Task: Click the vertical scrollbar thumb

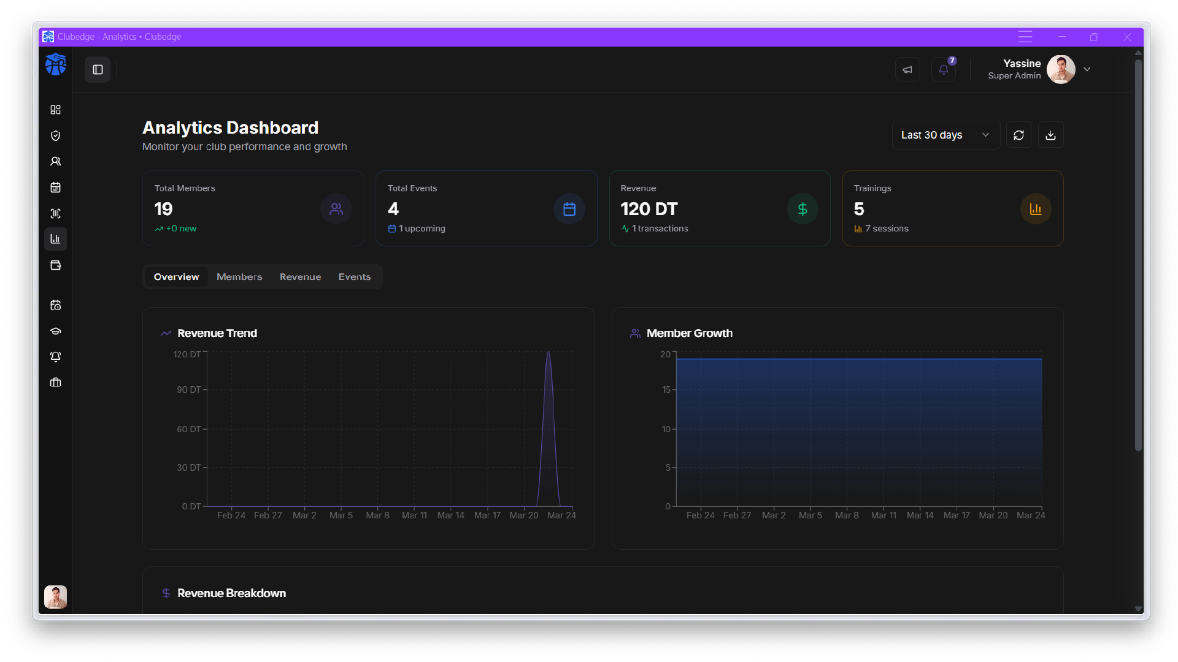Action: [x=1138, y=254]
